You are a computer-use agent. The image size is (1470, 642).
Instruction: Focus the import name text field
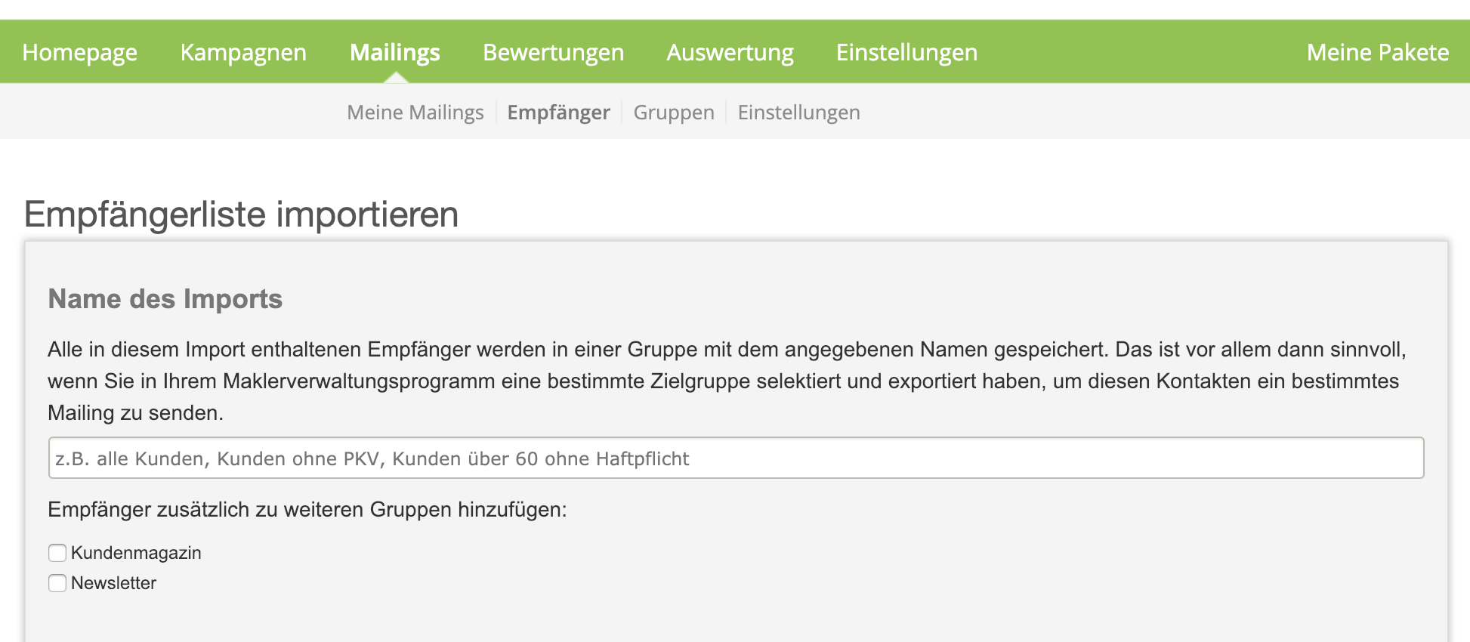[x=736, y=458]
